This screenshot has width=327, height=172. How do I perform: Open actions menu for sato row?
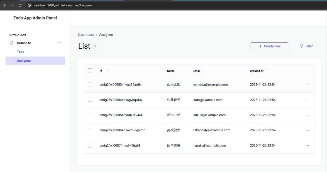pyautogui.click(x=307, y=100)
